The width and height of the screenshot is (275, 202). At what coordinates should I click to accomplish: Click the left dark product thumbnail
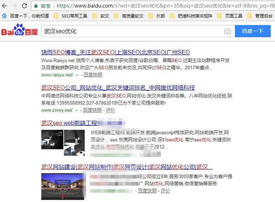click(52, 139)
